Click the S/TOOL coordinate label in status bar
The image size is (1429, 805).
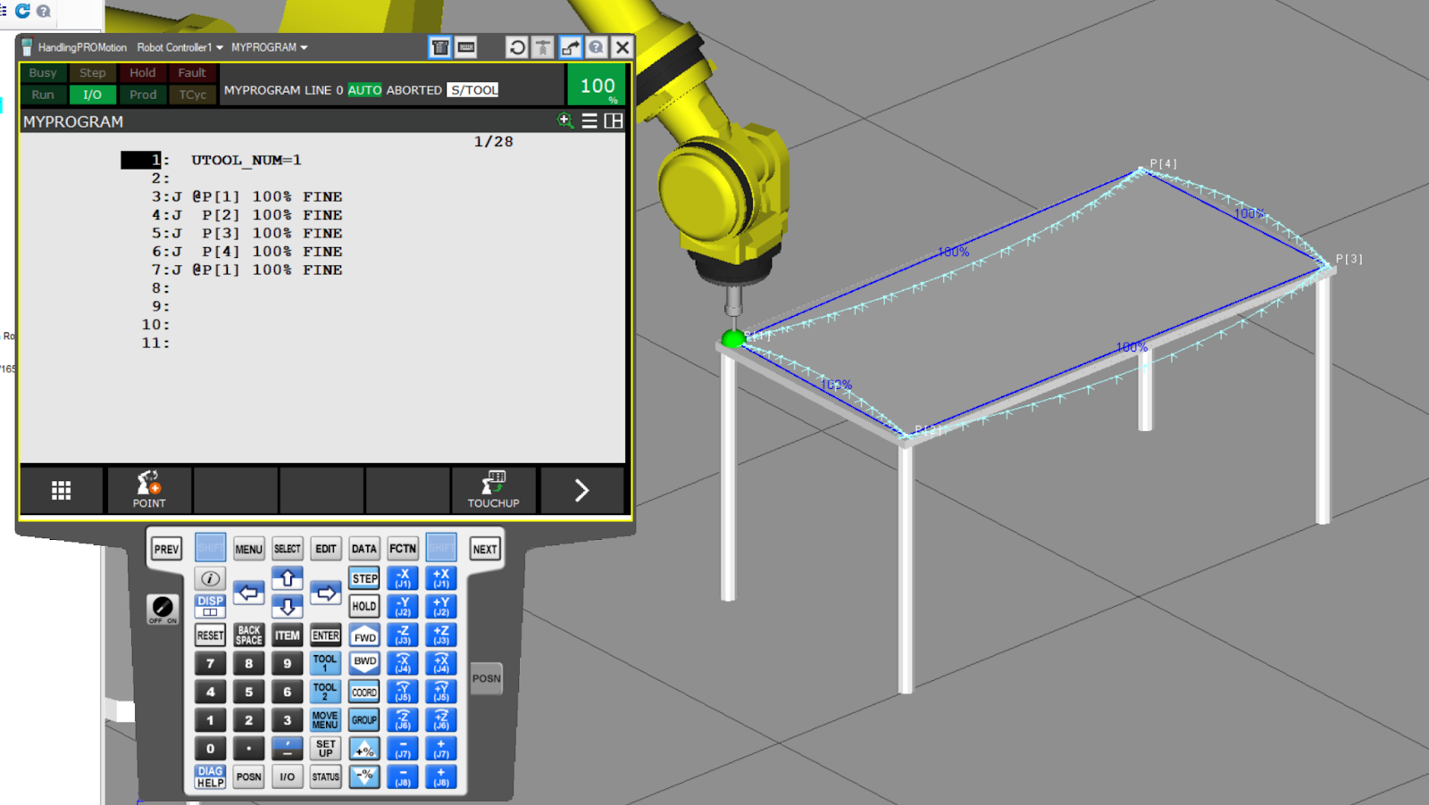(x=473, y=90)
